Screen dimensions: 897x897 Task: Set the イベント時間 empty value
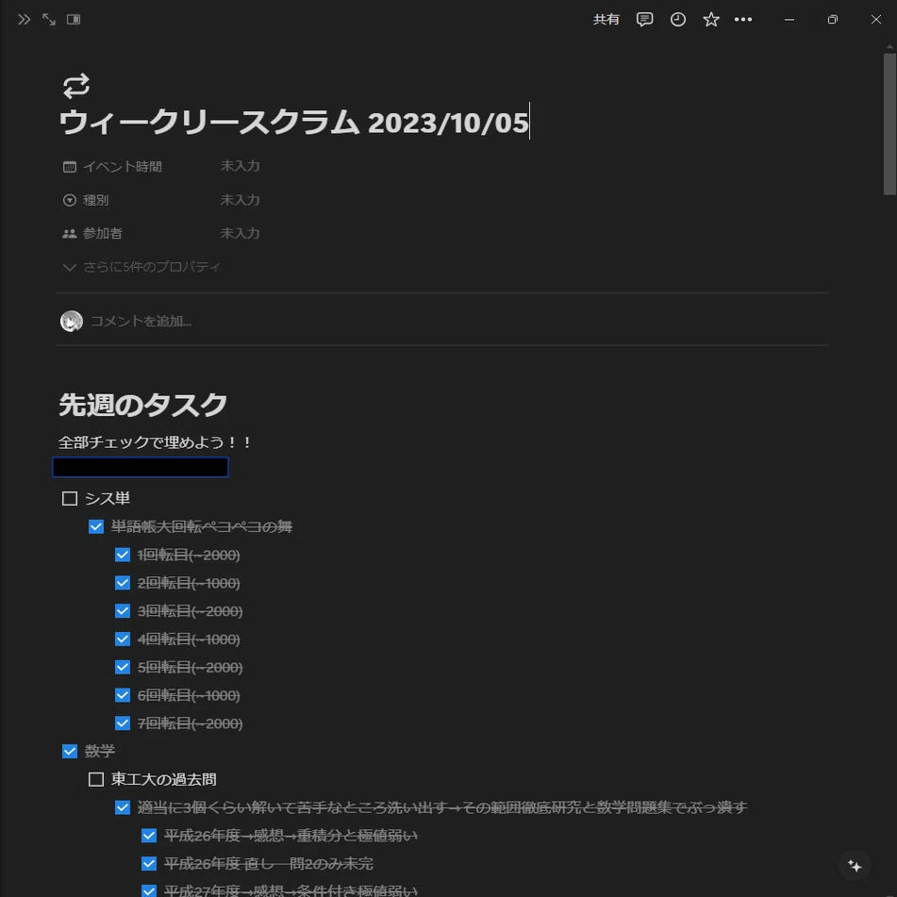click(x=240, y=166)
